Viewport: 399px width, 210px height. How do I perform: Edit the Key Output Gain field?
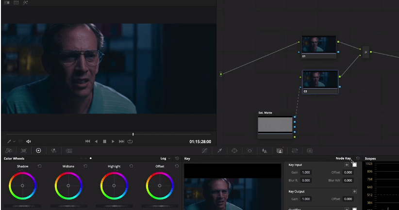click(x=306, y=199)
